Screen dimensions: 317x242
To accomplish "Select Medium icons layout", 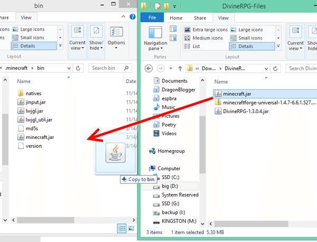I will click(x=203, y=38).
